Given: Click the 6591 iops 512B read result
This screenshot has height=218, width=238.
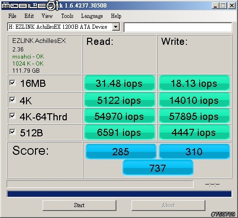Looking at the screenshot, I should (x=120, y=132).
